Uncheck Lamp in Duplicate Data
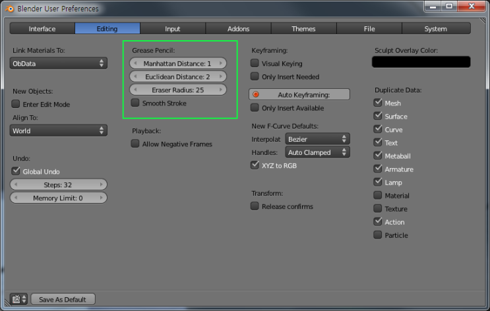The image size is (490, 311). tap(378, 182)
